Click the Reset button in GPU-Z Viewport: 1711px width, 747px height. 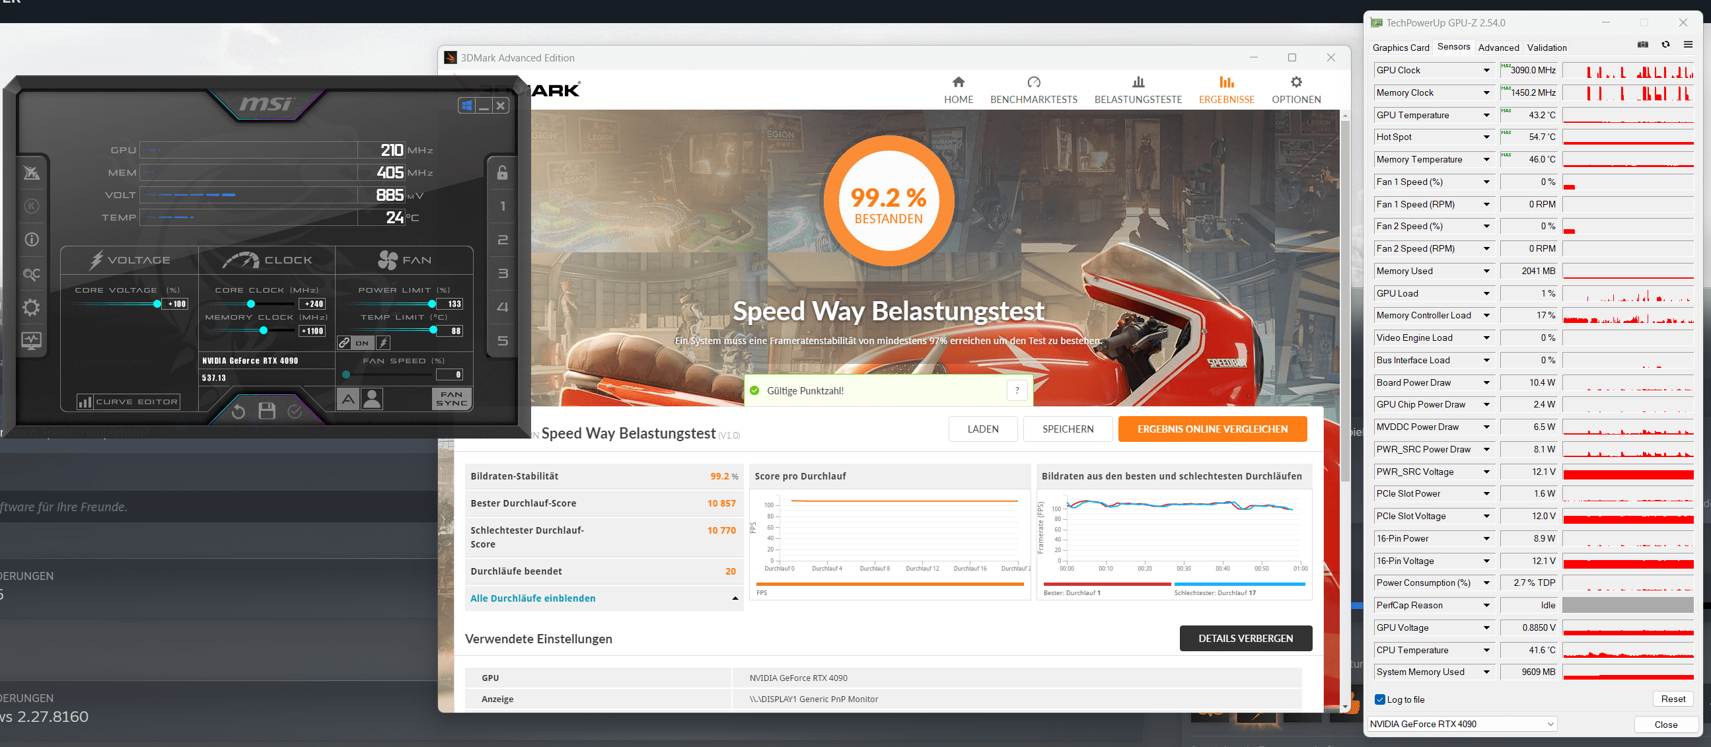(x=1673, y=699)
